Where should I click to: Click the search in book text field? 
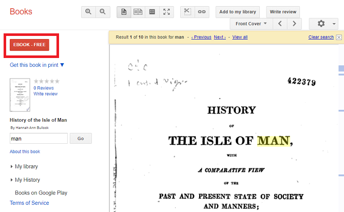pos(39,138)
